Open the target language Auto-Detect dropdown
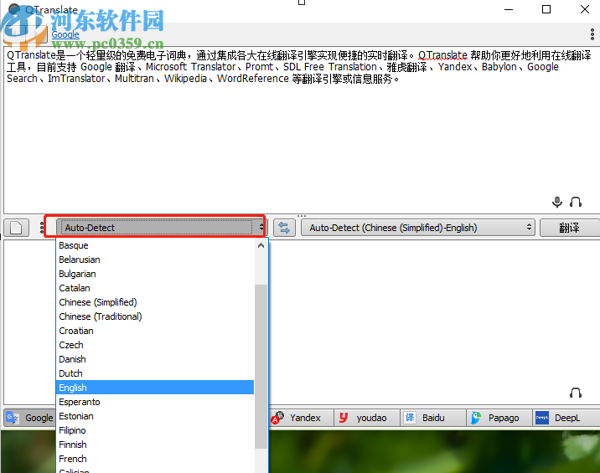The width and height of the screenshot is (600, 473). (418, 228)
